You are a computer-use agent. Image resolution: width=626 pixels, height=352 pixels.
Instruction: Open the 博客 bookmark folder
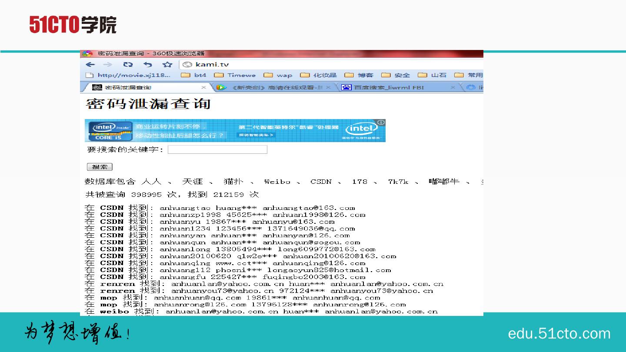pyautogui.click(x=359, y=75)
